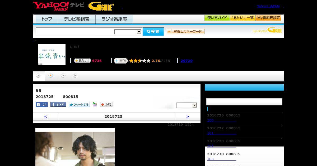Image resolution: width=317 pixels, height=166 pixels.
Task: Select the fourth tab with gray play icon
Action: [x=75, y=76]
